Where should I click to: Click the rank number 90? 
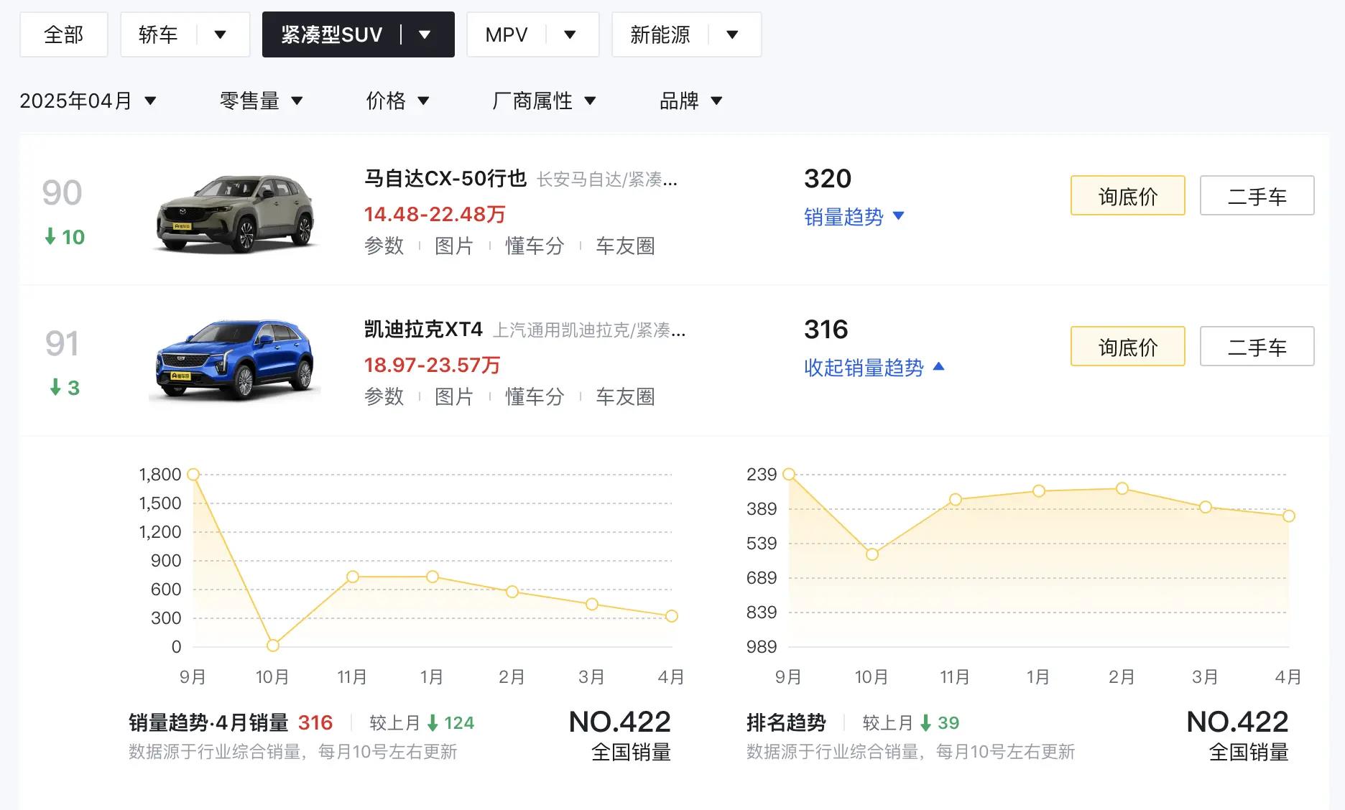(62, 192)
